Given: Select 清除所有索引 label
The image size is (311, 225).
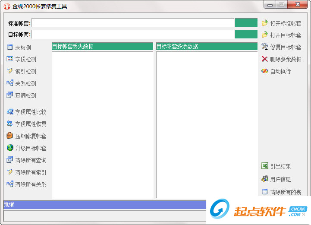Looking at the screenshot, I should [31, 172].
